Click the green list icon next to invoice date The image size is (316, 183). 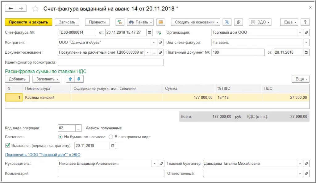click(159, 32)
